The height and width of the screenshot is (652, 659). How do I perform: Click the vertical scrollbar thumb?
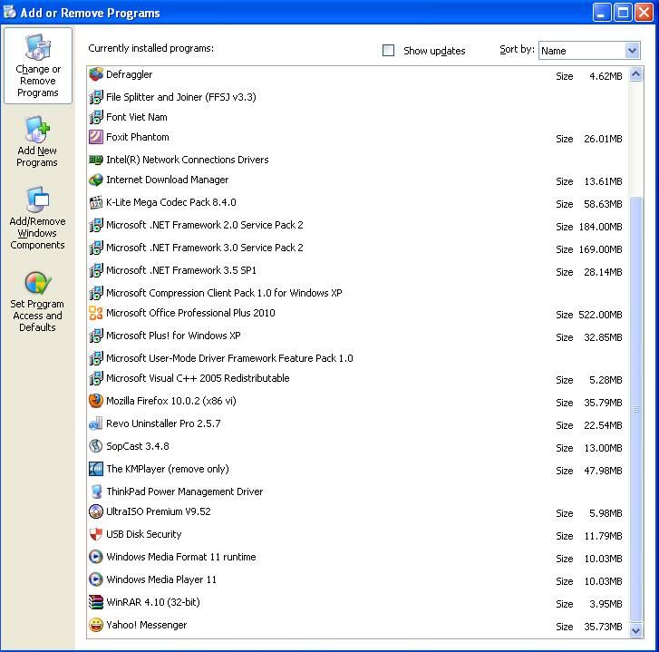tap(635, 409)
